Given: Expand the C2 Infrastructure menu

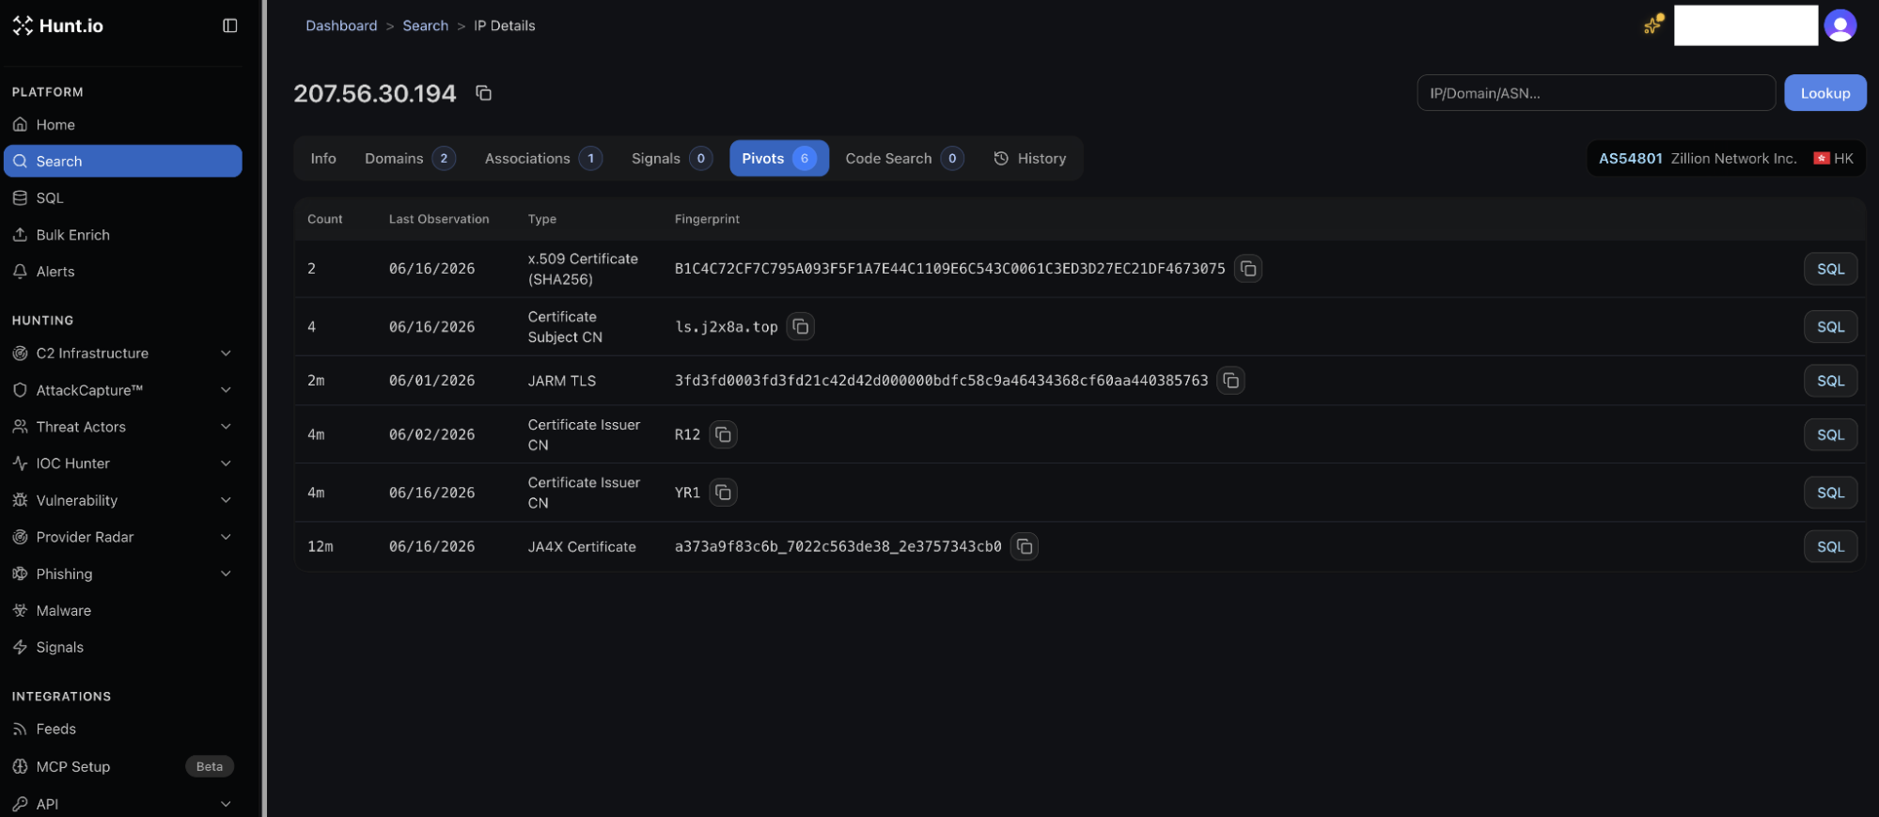Looking at the screenshot, I should (122, 353).
